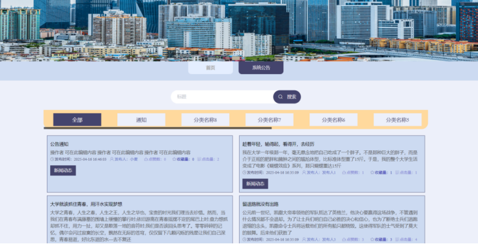Image resolution: width=478 pixels, height=244 pixels.
Task: Click 收藏量: 0 in the 公告通知 card
Action: (x=186, y=159)
